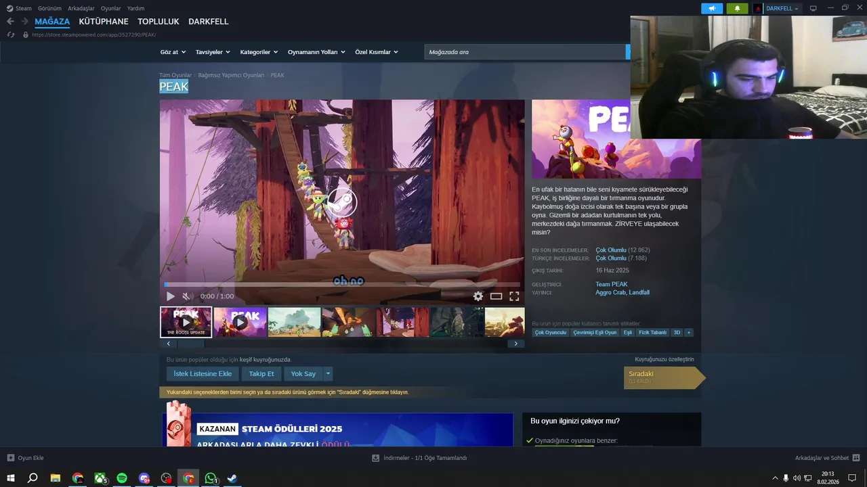Switch to Big Picture mode monitor icon
Image resolution: width=867 pixels, height=487 pixels.
pos(813,8)
